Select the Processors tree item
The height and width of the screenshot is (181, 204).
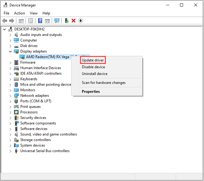(x=29, y=112)
